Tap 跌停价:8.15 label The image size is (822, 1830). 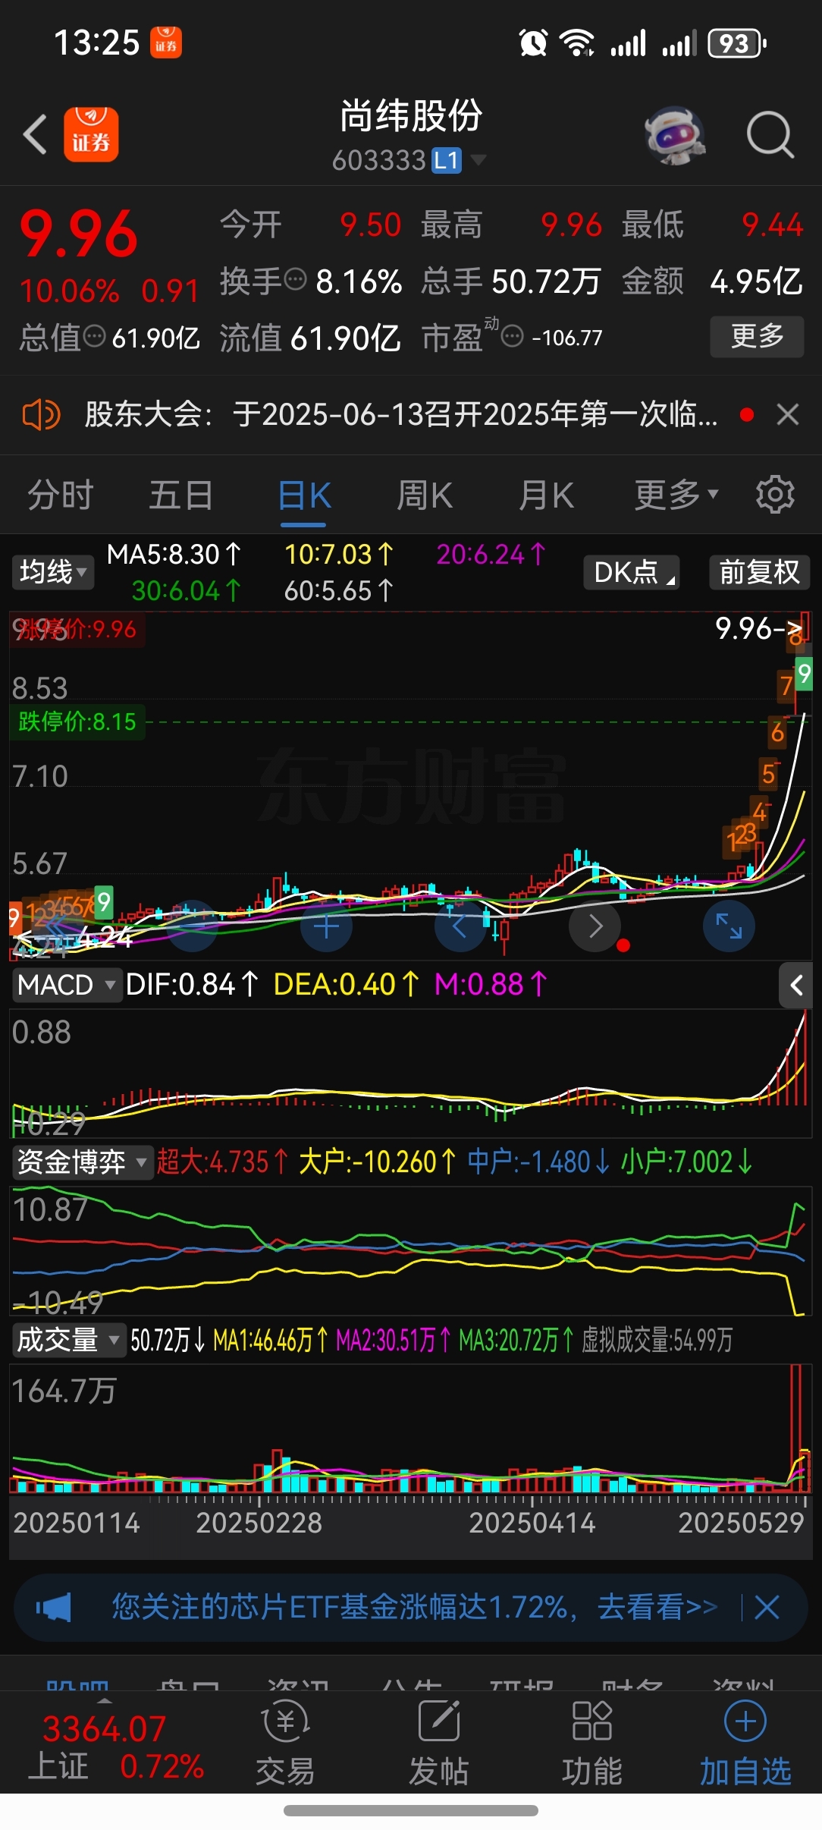coord(77,722)
